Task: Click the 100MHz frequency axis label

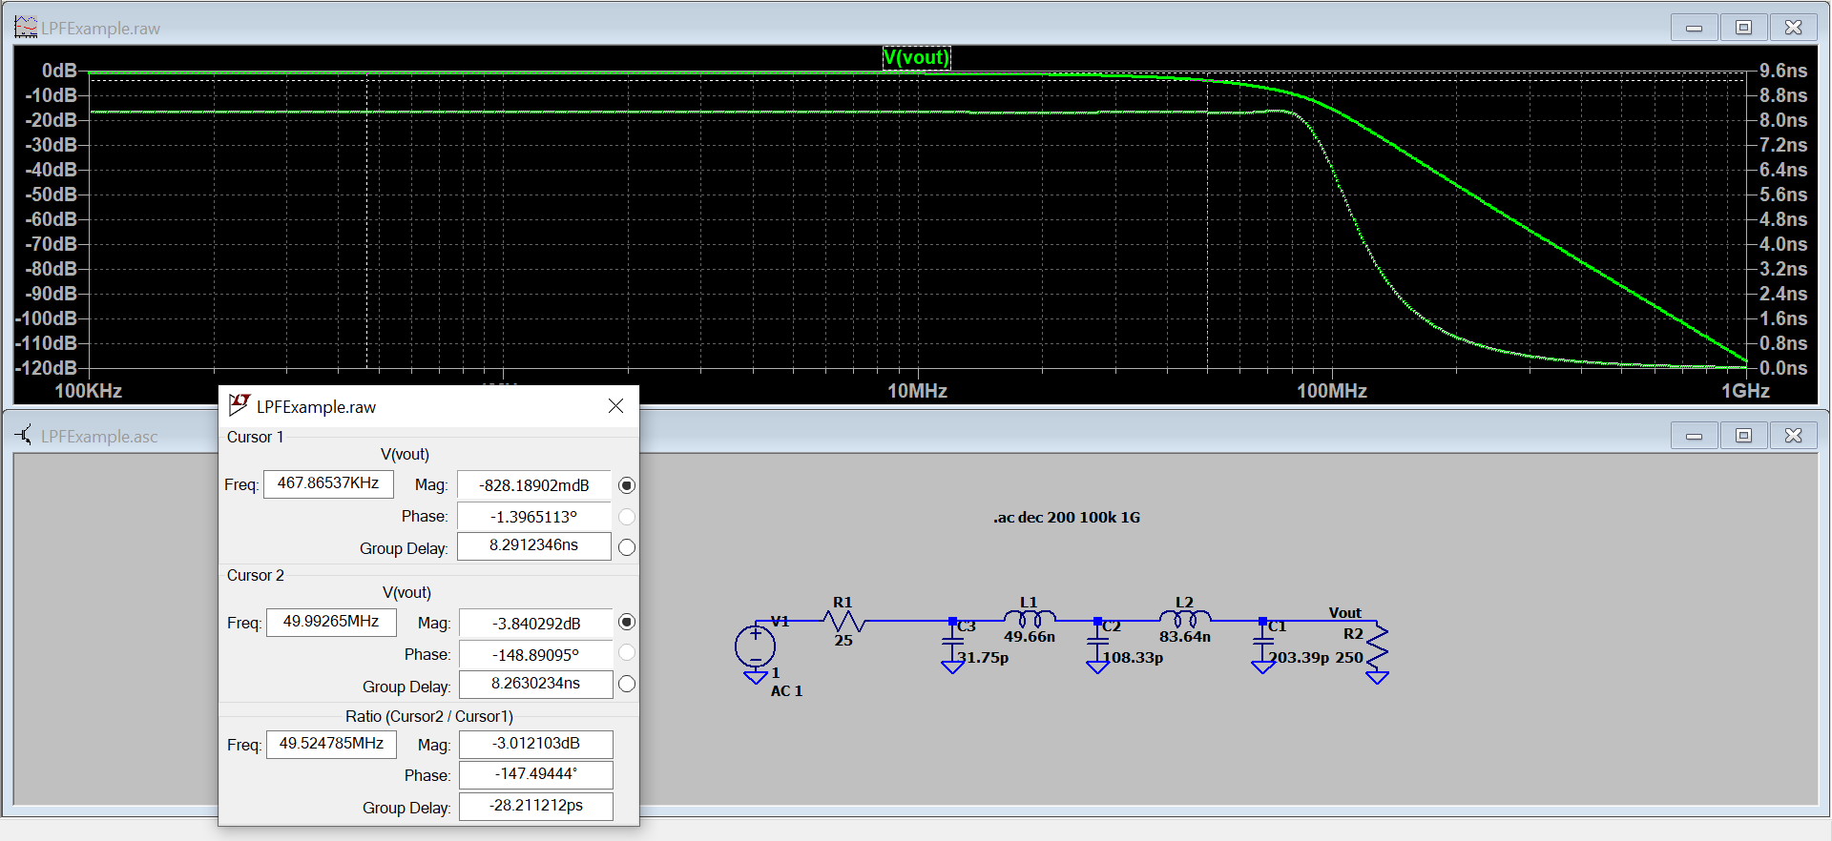Action: pos(1331,391)
